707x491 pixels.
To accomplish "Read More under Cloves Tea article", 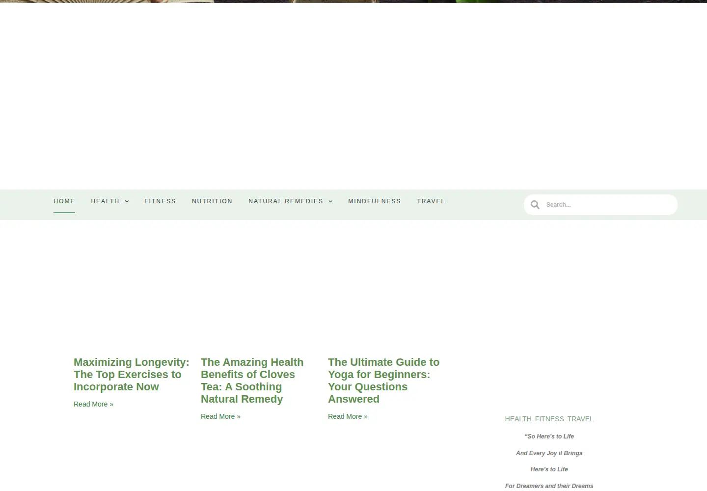I will 220,416.
